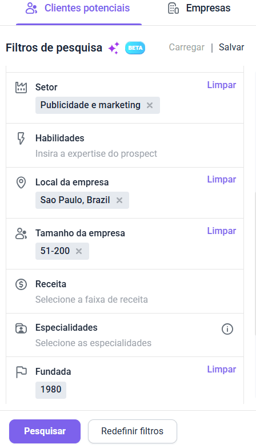Click the map pin Local da empresa icon
This screenshot has width=256, height=448.
(21, 183)
